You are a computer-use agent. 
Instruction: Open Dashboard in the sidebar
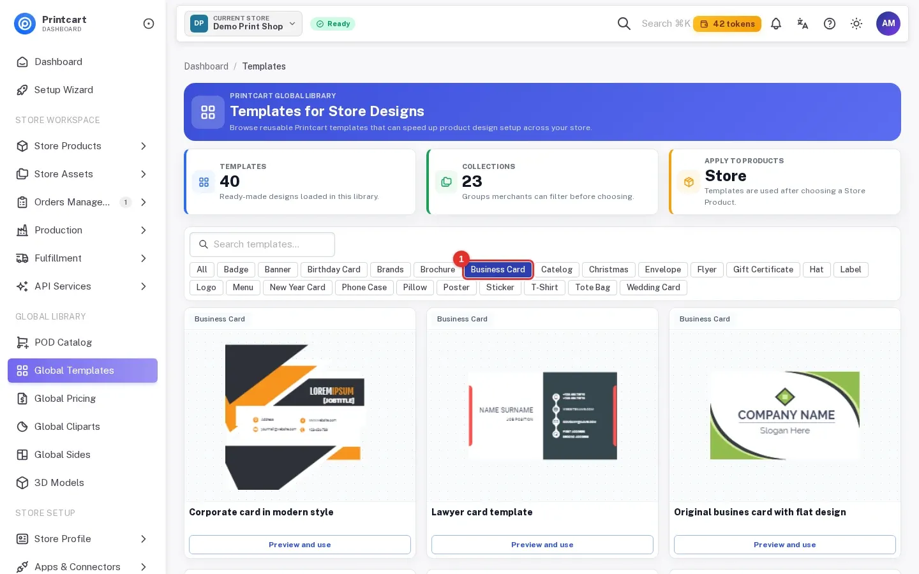[x=82, y=62]
